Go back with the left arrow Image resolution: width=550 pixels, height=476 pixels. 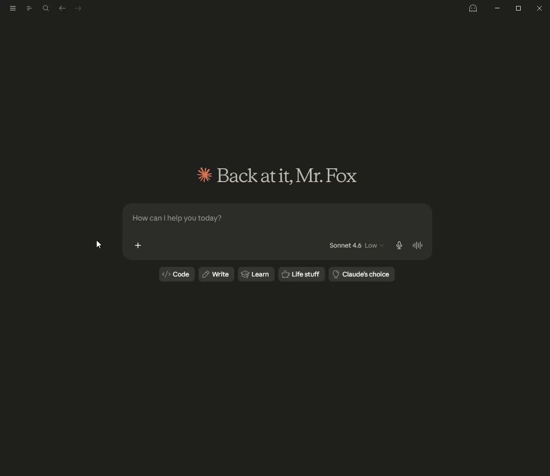coord(62,8)
